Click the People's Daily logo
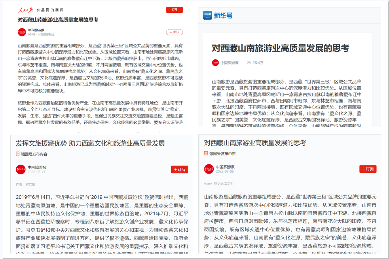 pyautogui.click(x=25, y=10)
